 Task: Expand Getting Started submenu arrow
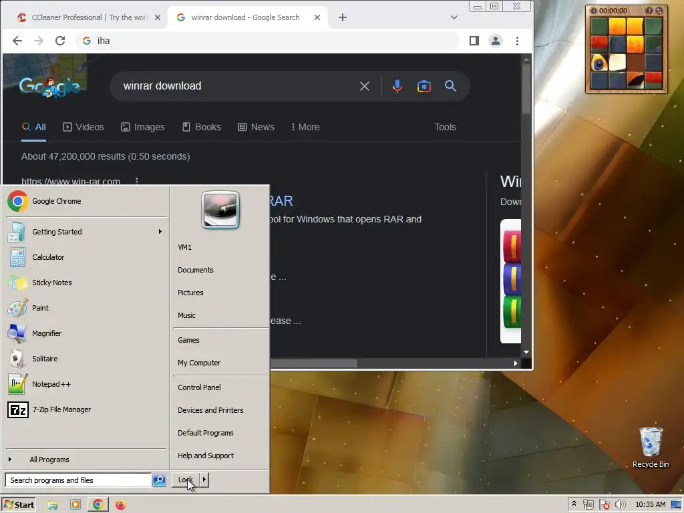[160, 232]
